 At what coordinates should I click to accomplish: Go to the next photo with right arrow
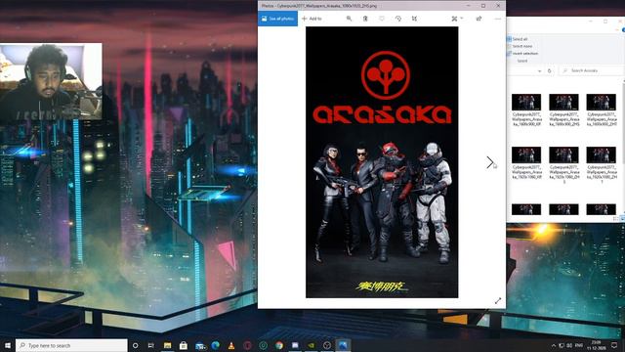[490, 162]
